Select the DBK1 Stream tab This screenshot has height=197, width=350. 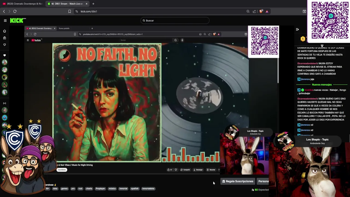pos(67,4)
